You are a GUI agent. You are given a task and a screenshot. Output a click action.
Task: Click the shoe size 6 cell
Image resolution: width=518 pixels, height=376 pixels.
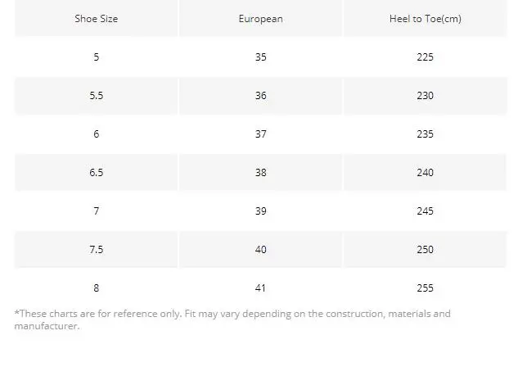coord(97,134)
